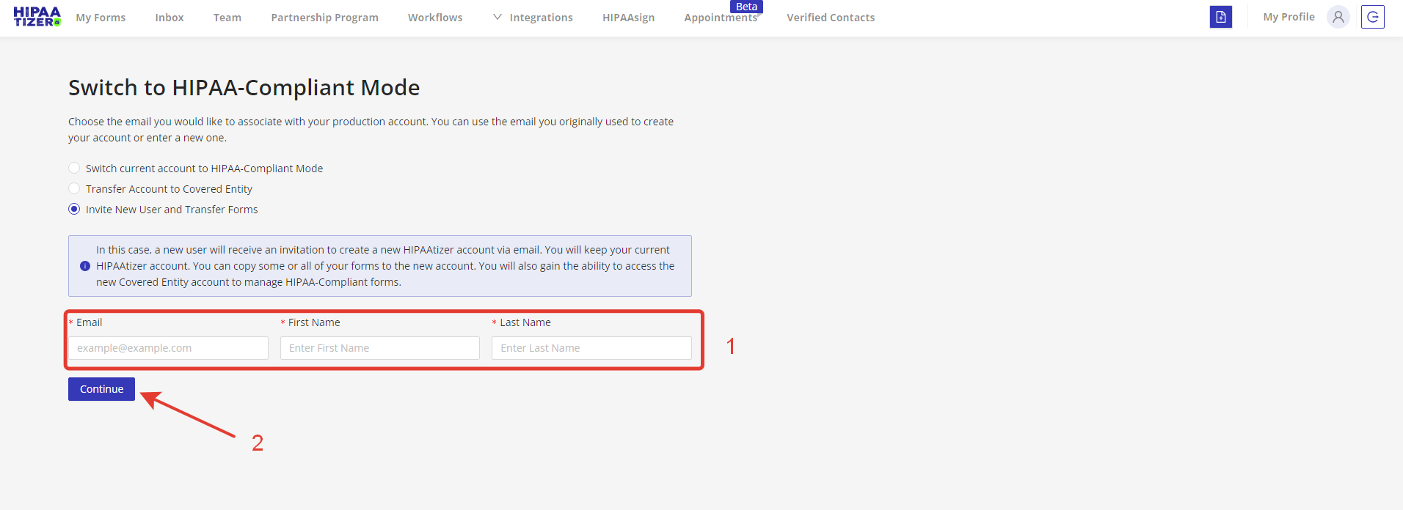
Task: Click the Email input field
Action: pos(168,348)
